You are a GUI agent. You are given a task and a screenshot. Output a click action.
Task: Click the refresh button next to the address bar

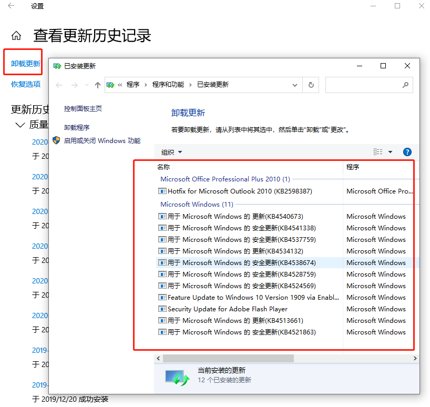(x=311, y=85)
